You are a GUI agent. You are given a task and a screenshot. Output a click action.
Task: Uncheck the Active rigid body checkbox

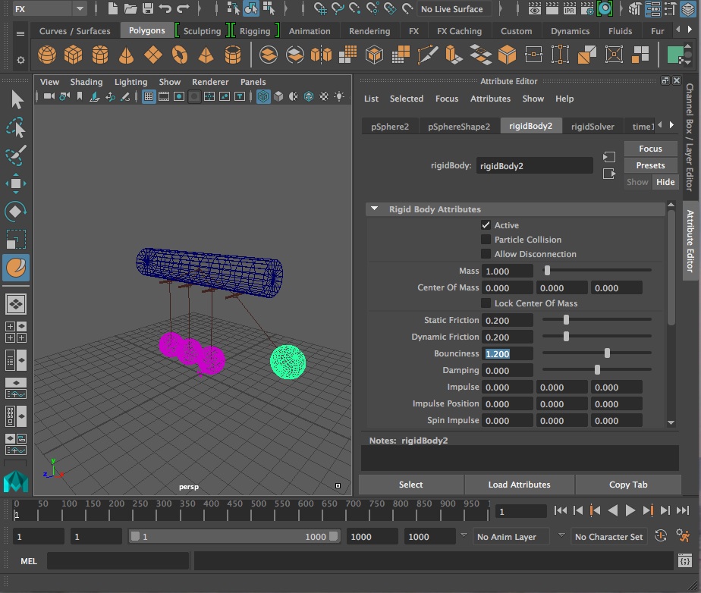point(487,224)
